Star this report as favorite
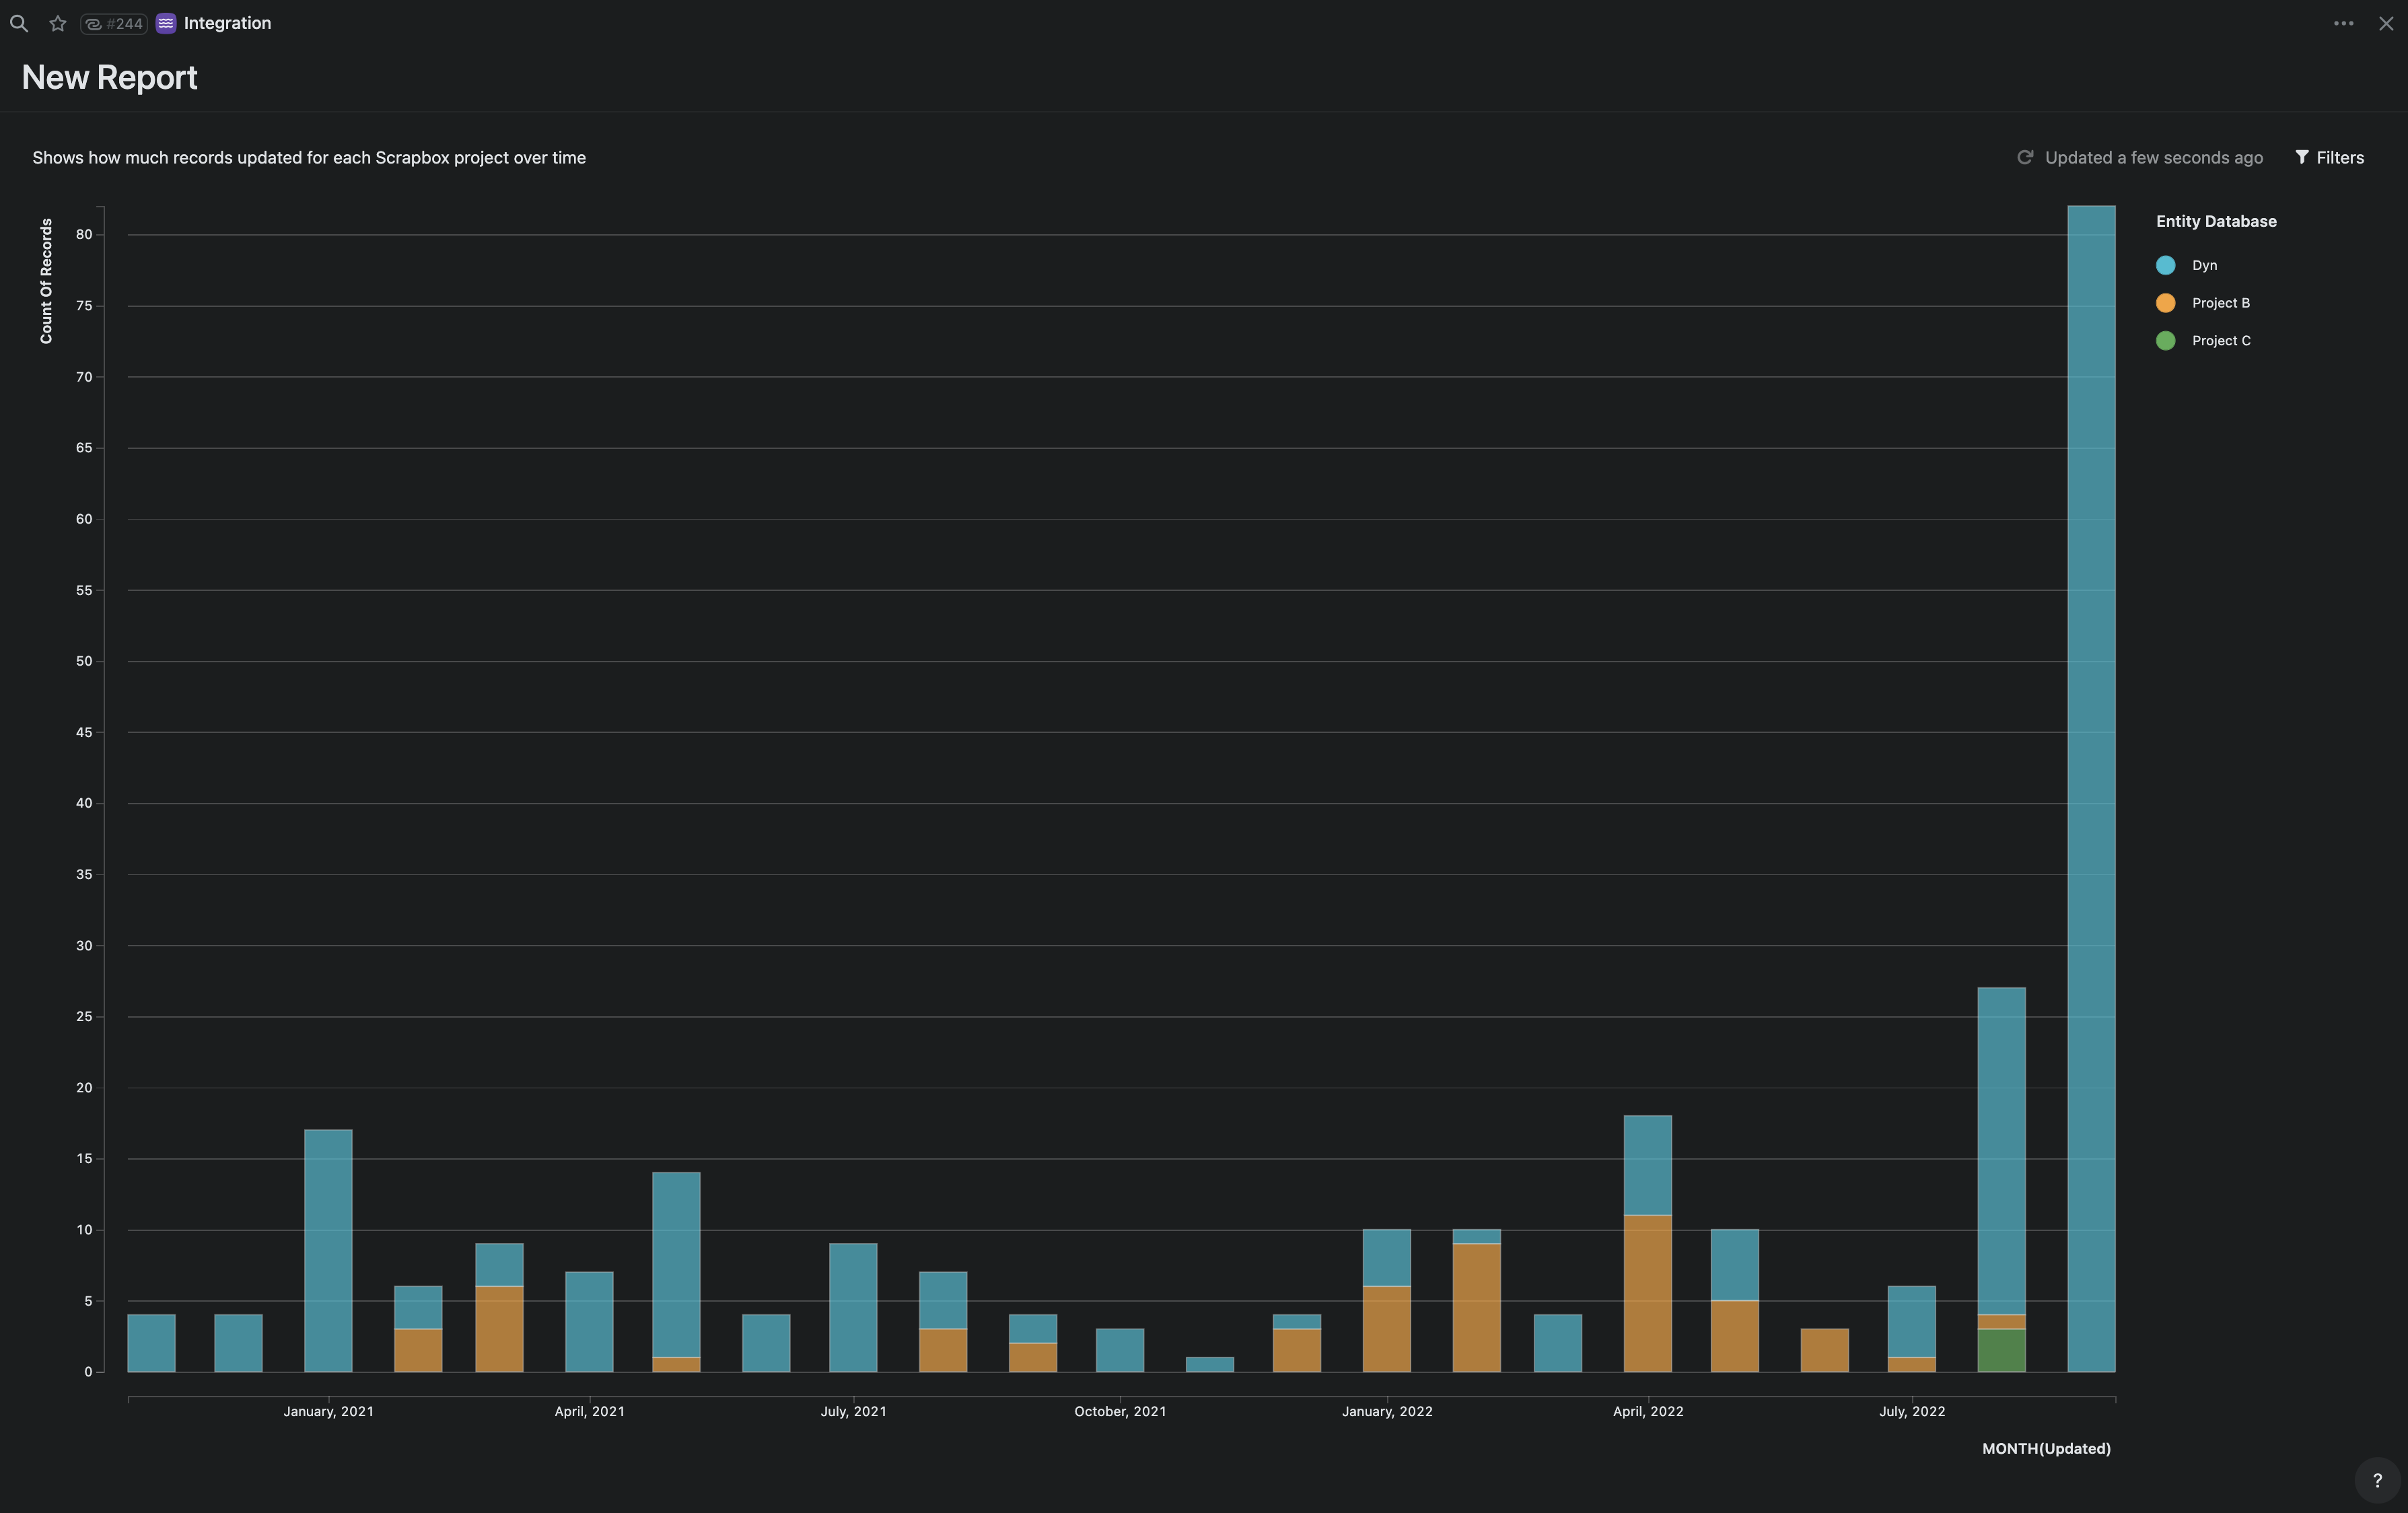 tap(57, 23)
